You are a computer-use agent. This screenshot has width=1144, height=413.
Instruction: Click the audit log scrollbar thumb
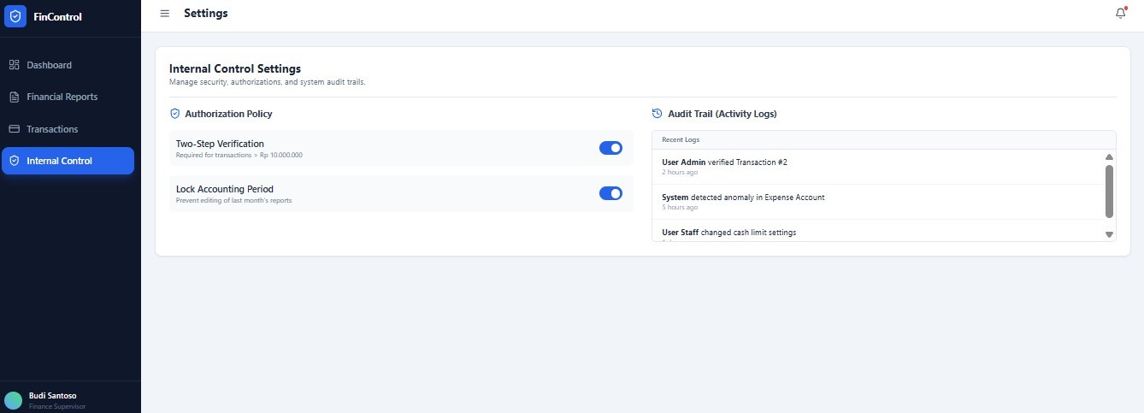pyautogui.click(x=1109, y=191)
